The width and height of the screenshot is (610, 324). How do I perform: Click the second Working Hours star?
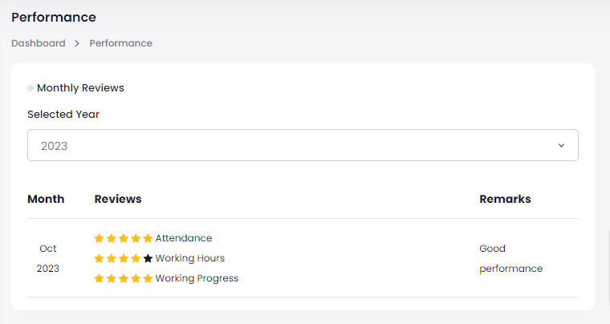click(x=111, y=258)
